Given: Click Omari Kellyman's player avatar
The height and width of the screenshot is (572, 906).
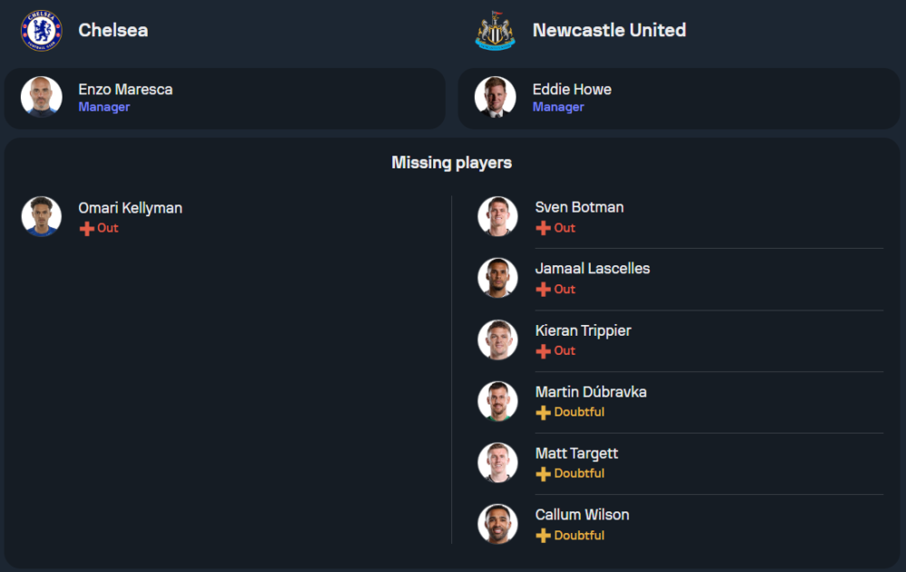Looking at the screenshot, I should (x=42, y=216).
